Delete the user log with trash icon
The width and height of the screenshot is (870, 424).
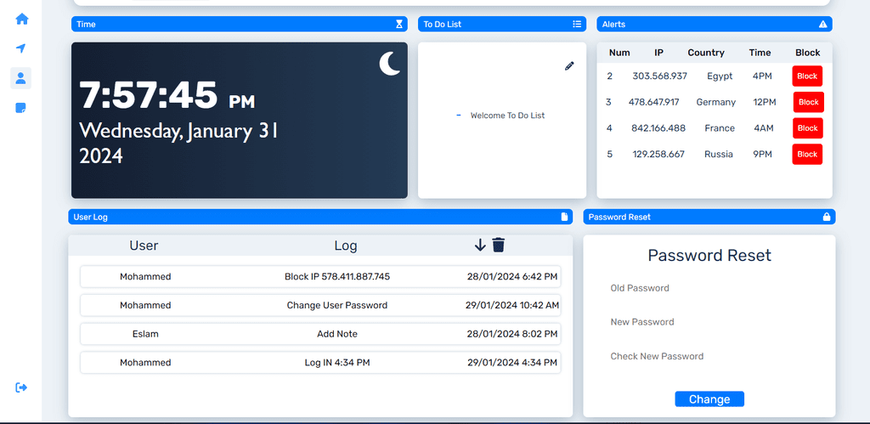(498, 245)
